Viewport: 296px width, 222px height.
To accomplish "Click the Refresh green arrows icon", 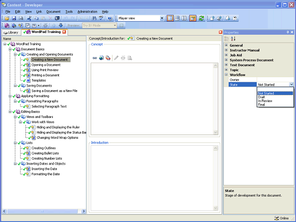I will tap(202, 18).
